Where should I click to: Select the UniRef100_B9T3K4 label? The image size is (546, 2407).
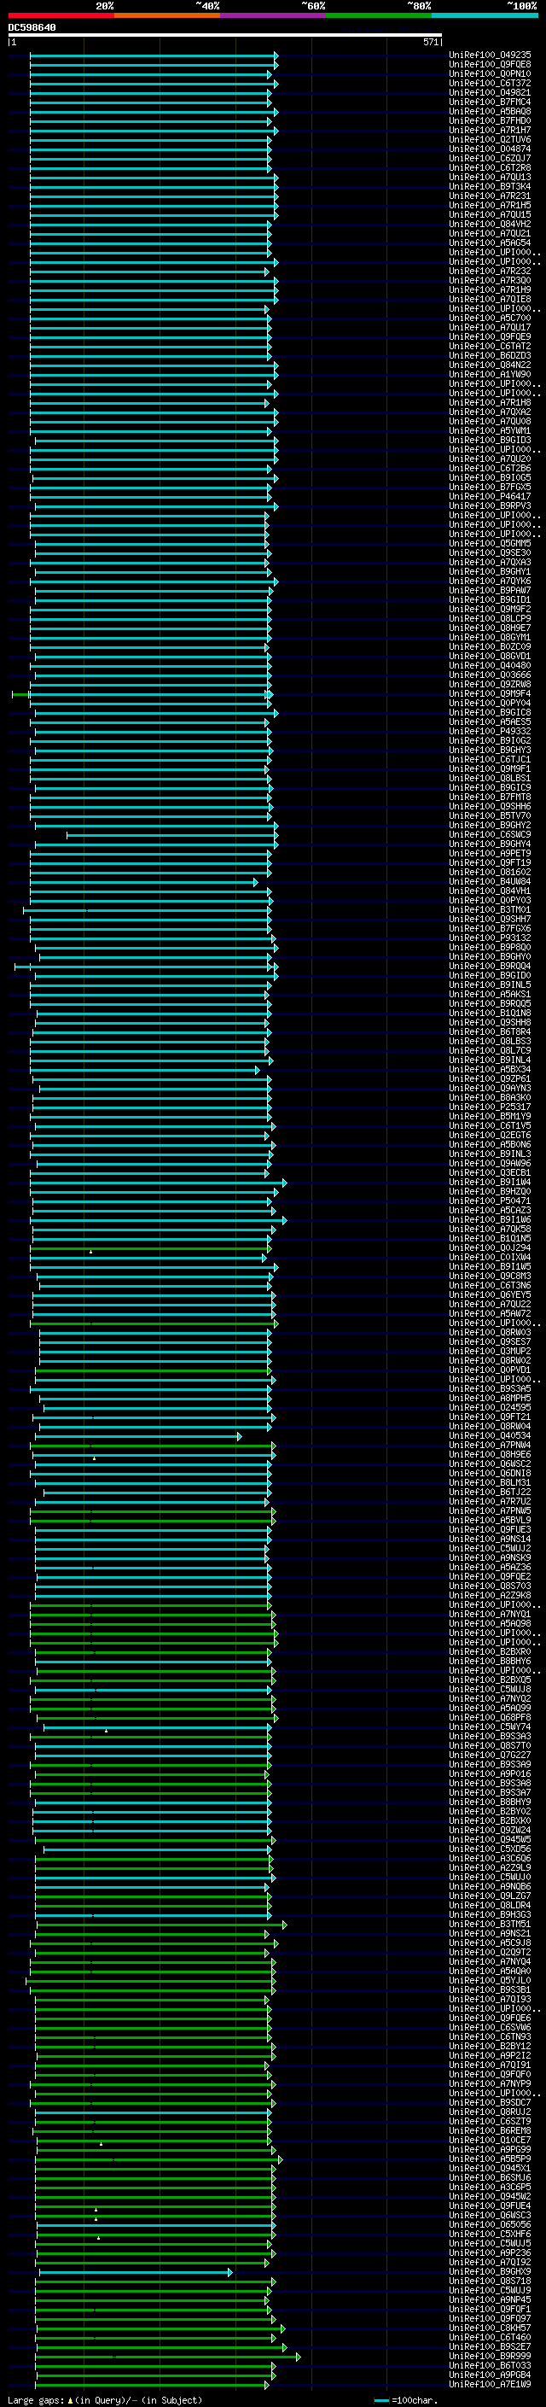tap(490, 186)
